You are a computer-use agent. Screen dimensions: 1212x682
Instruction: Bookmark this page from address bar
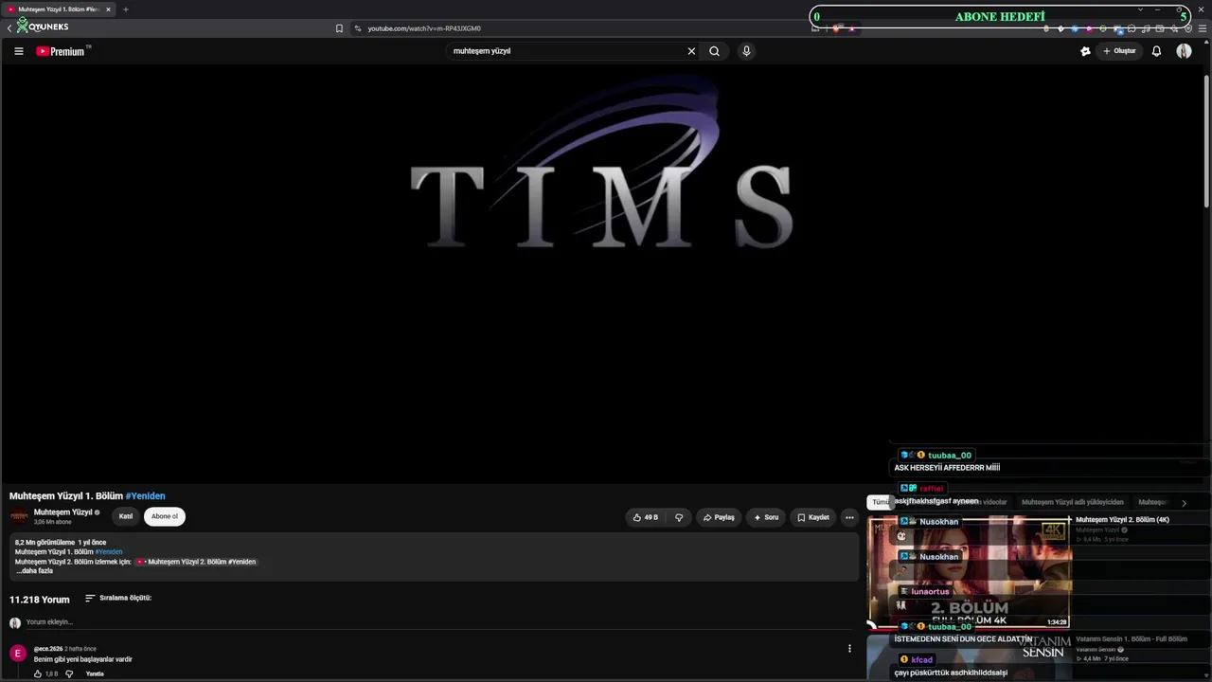coord(339,28)
